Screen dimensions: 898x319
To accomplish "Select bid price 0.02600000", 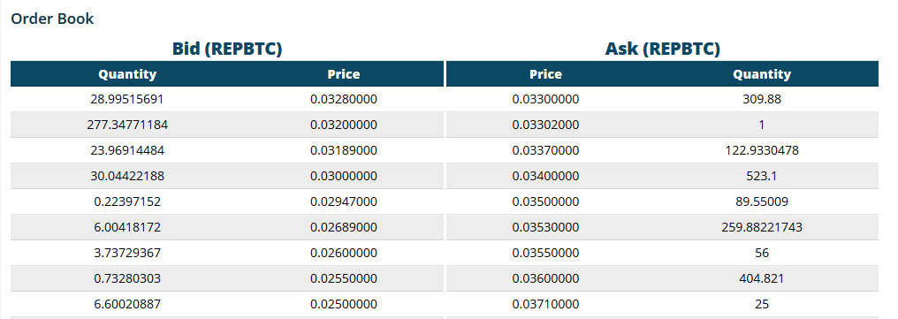I will click(344, 253).
